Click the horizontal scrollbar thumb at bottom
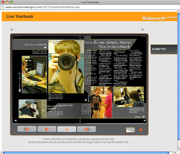The width and height of the screenshot is (180, 154). (86, 153)
